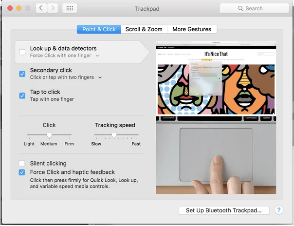The image size is (294, 226).
Task: Click the Tracking speed slider knob
Action: tap(114, 135)
